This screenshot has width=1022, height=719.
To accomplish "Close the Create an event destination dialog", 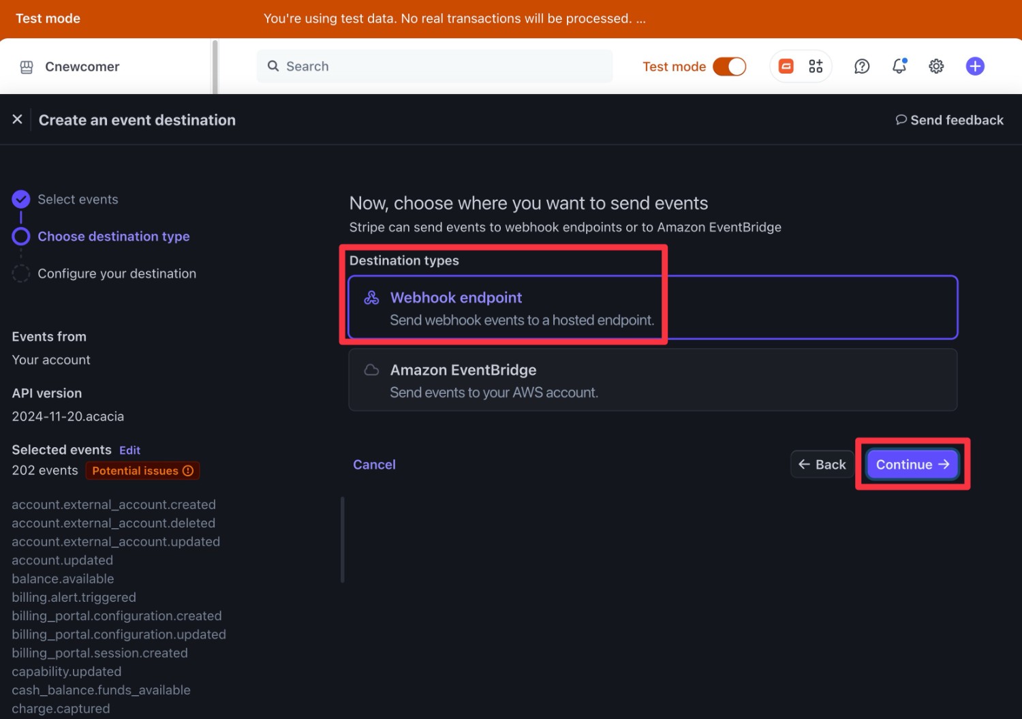I will pos(18,119).
